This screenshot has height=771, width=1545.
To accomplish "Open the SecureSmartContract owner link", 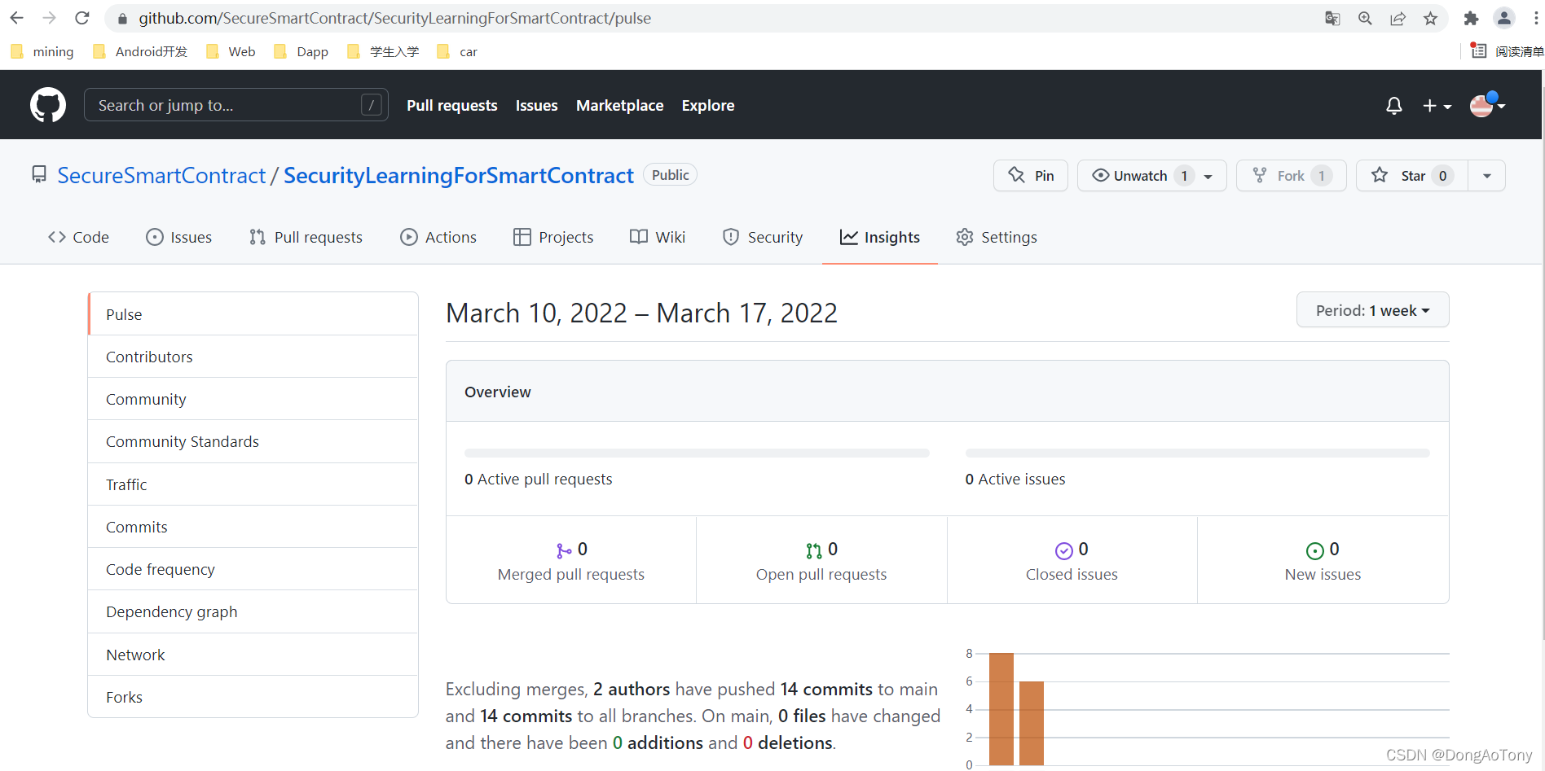I will tap(161, 175).
